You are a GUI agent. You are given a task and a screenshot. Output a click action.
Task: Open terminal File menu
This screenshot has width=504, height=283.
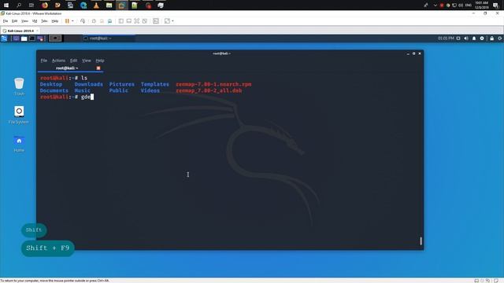click(x=44, y=61)
